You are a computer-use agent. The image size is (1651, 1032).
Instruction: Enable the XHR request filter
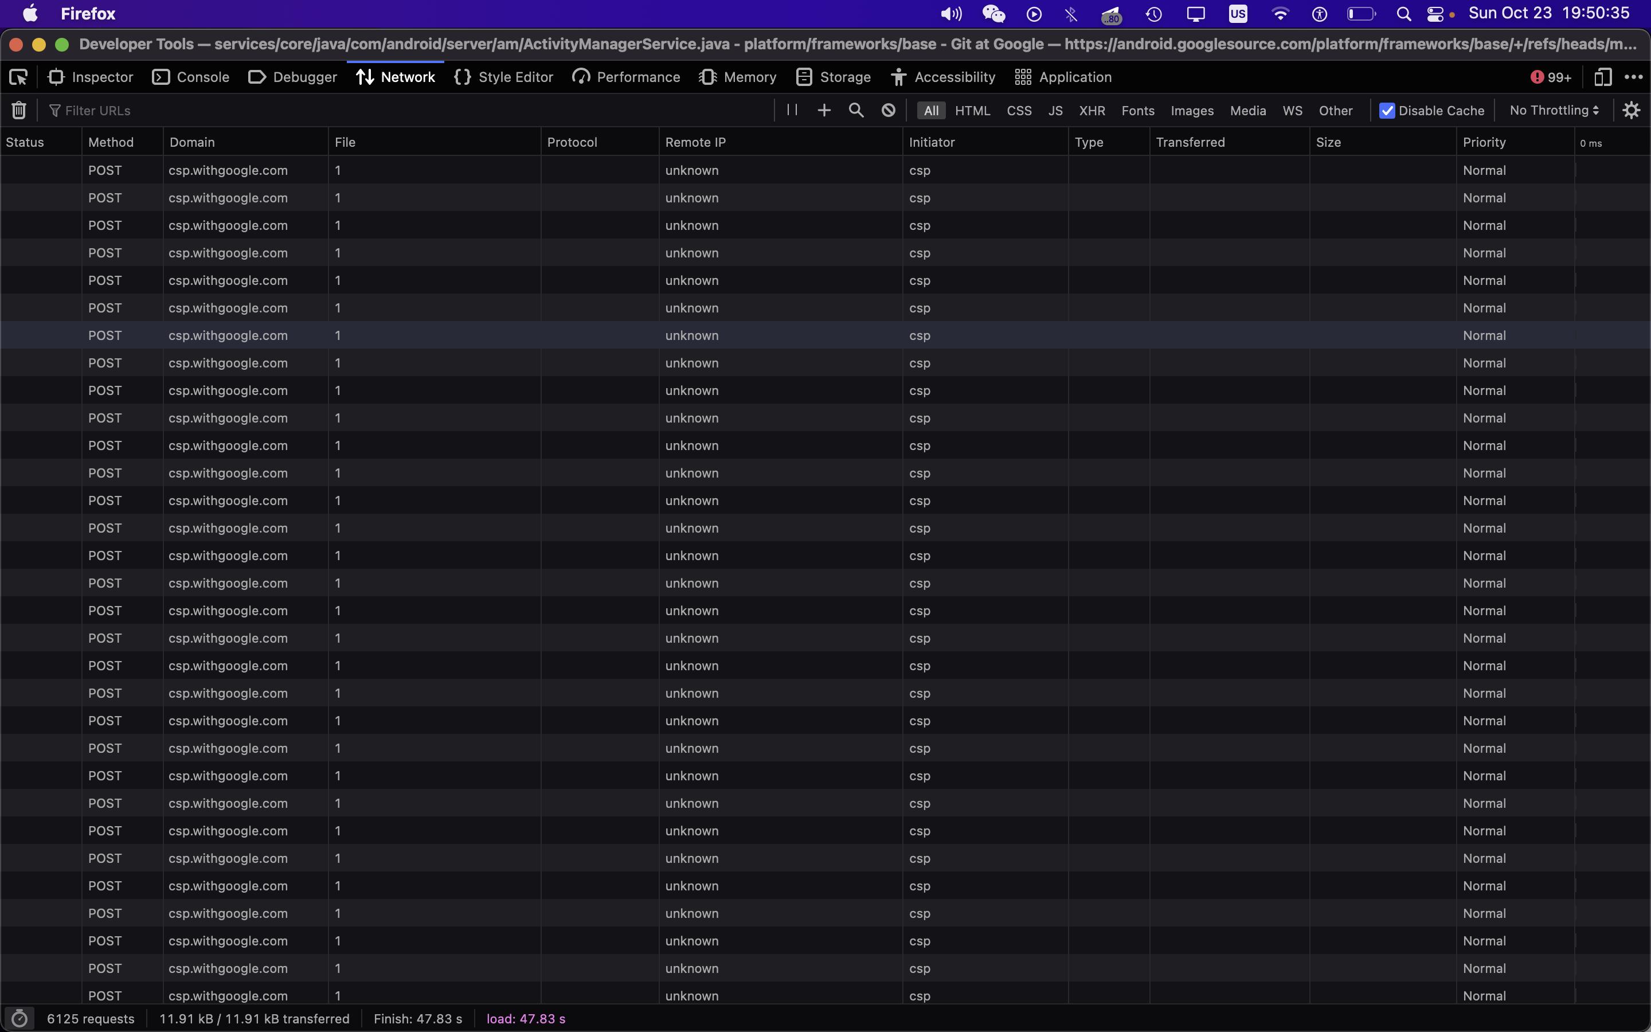(1091, 111)
